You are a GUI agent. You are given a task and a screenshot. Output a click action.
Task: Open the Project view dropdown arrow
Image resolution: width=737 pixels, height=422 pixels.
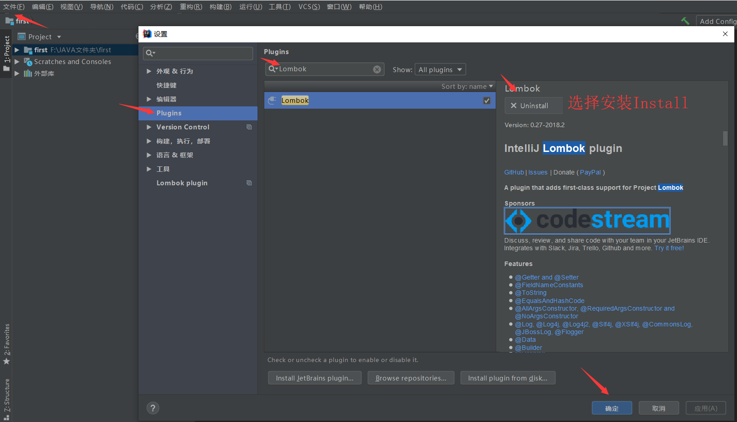(x=59, y=37)
